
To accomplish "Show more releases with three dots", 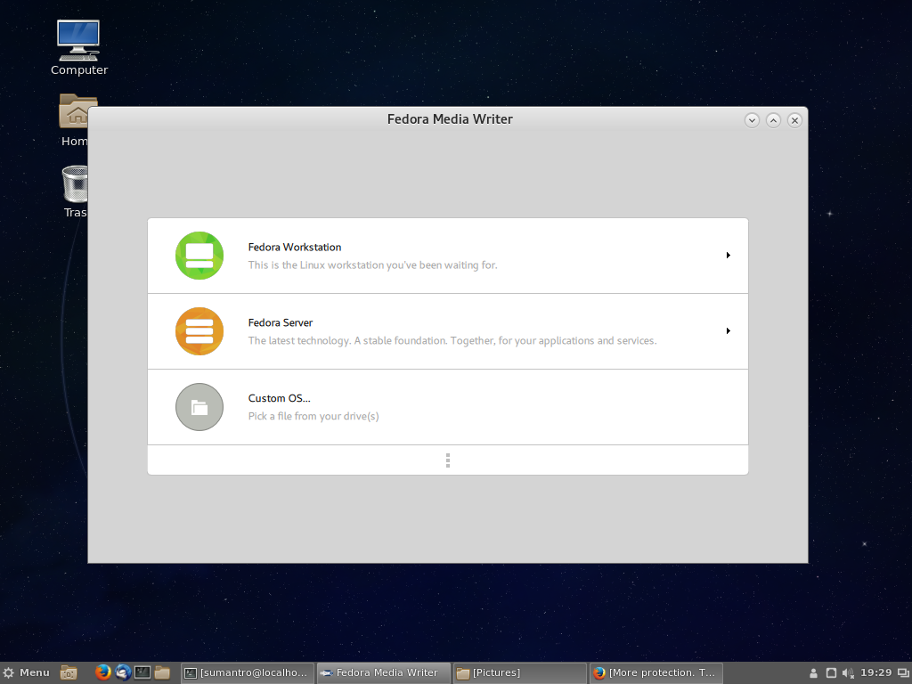I will pyautogui.click(x=448, y=460).
